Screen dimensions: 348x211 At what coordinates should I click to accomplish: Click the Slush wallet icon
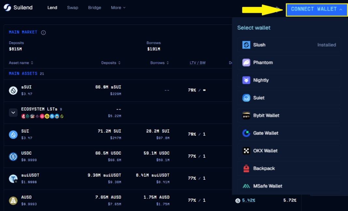click(x=246, y=45)
